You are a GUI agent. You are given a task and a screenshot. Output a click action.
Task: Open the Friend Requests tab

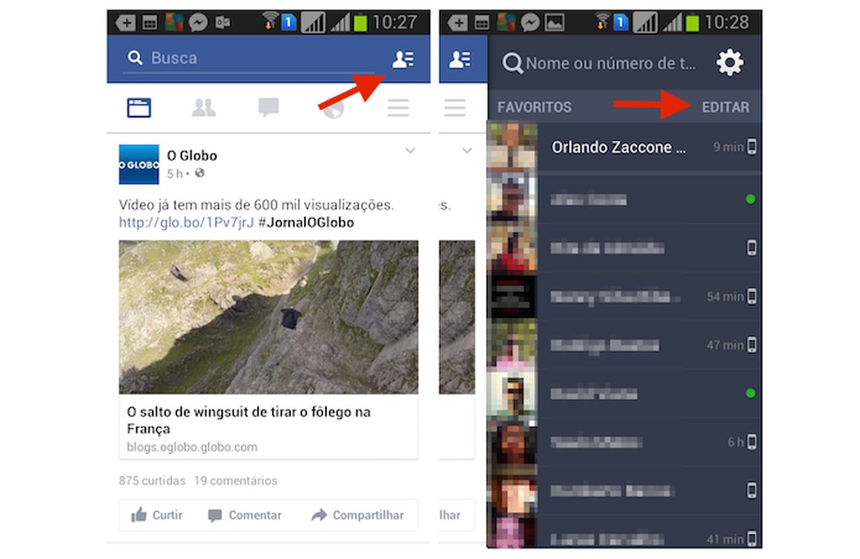204,107
